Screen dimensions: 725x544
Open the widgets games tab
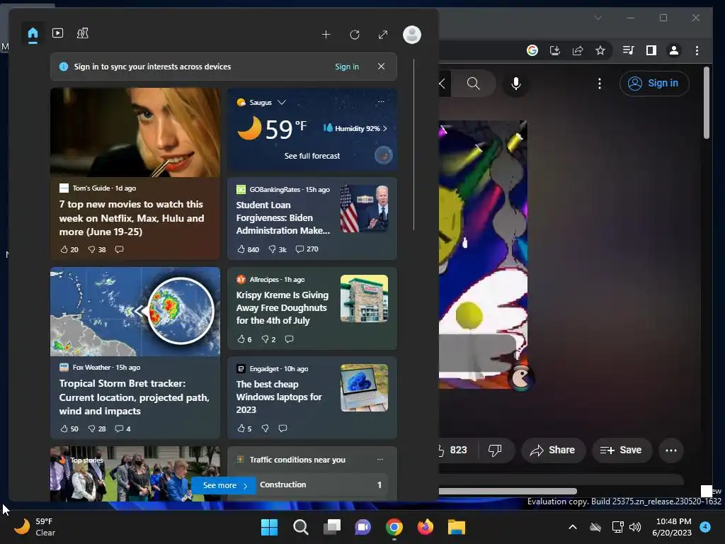coord(83,33)
